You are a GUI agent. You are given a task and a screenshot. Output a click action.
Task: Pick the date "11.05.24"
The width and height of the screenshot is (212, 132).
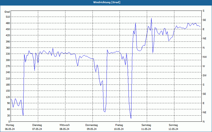point(146,129)
